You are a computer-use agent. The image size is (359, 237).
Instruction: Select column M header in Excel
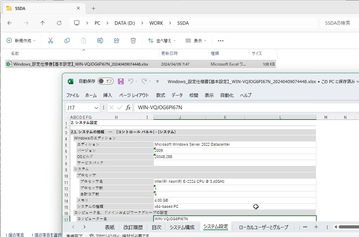[x=326, y=118]
